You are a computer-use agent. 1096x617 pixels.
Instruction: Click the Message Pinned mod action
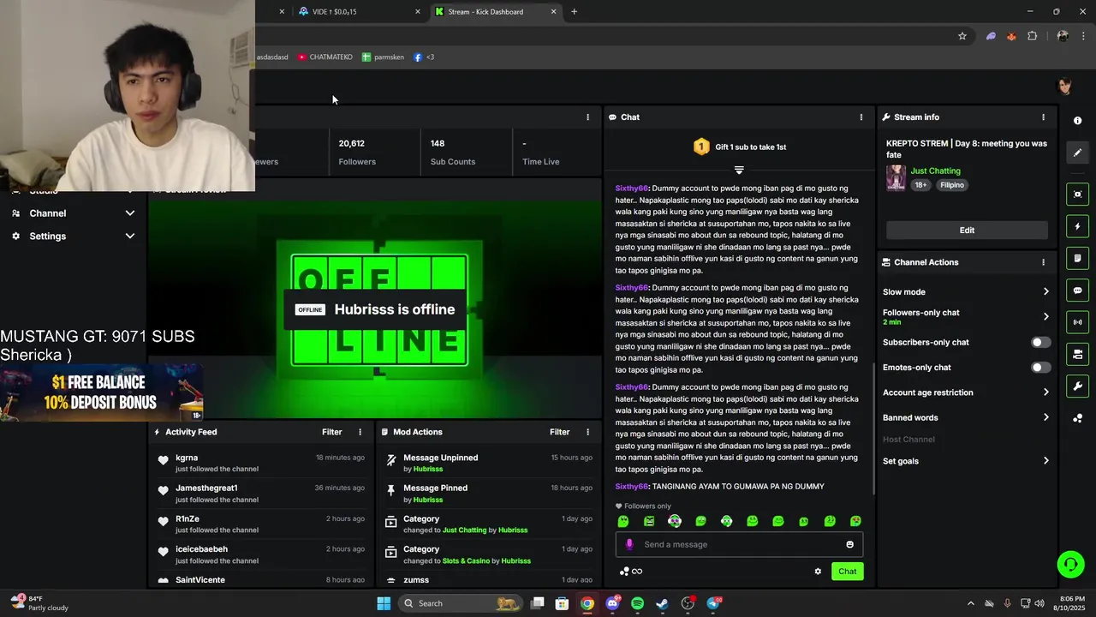[x=436, y=488]
